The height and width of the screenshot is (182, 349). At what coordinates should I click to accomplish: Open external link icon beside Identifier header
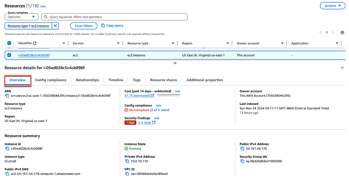click(x=35, y=43)
